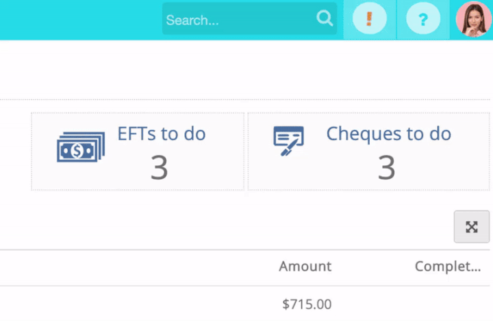The height and width of the screenshot is (321, 493).
Task: Click the Cheques to do tile
Action: point(368,152)
